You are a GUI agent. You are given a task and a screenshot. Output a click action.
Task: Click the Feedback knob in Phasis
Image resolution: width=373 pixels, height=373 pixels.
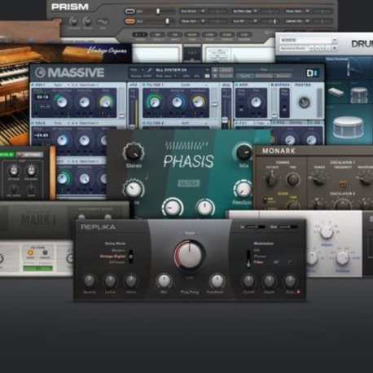(x=243, y=189)
